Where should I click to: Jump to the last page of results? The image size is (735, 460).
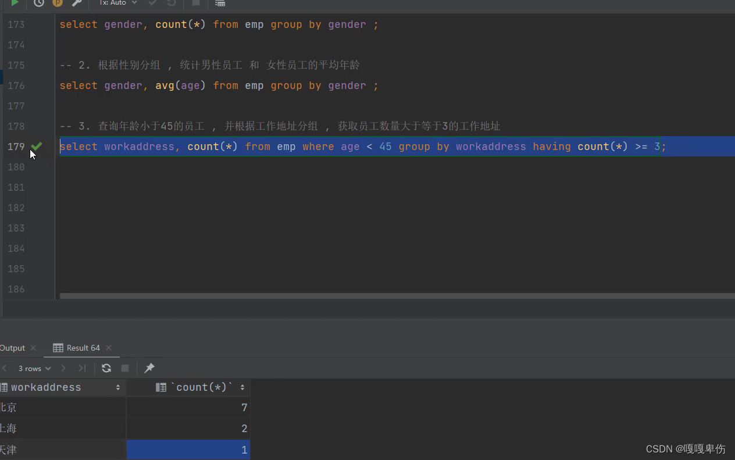point(82,368)
